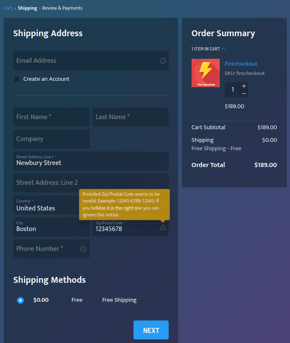Click the quantity field showing 1
The image size is (290, 343).
232,90
